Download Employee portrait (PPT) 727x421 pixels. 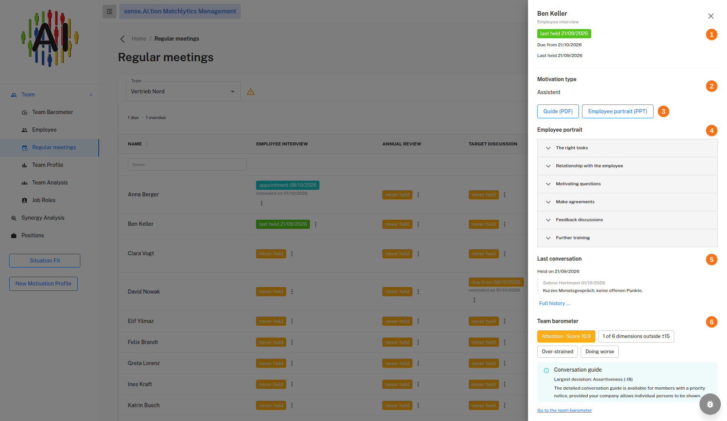[x=618, y=111]
